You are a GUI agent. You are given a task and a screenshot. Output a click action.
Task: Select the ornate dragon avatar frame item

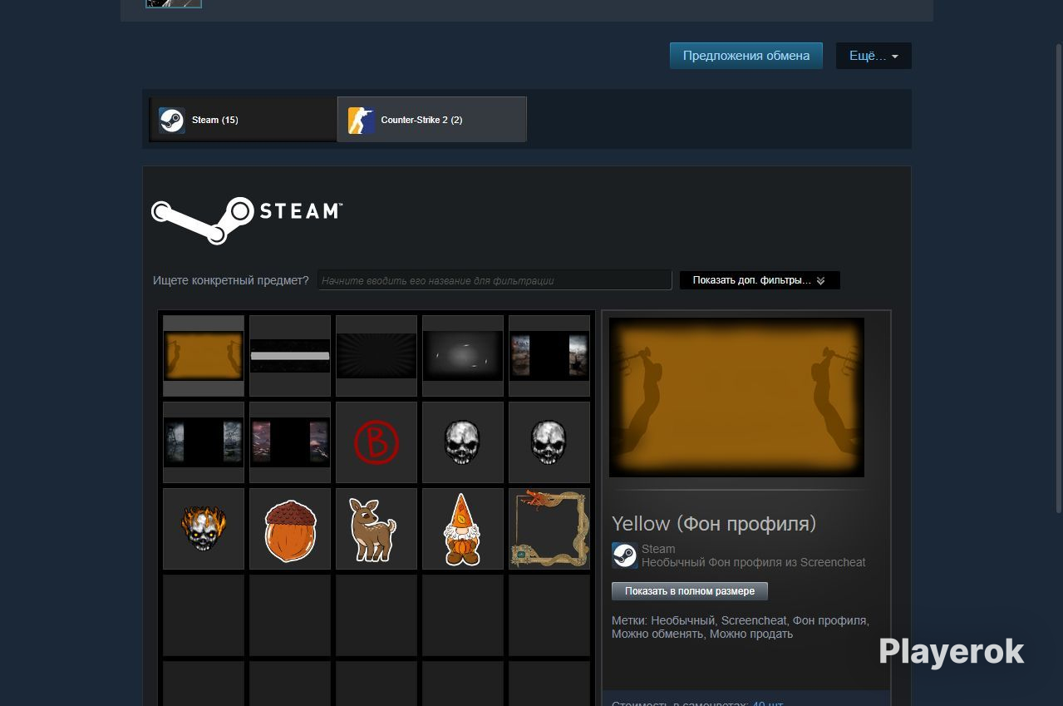click(549, 529)
